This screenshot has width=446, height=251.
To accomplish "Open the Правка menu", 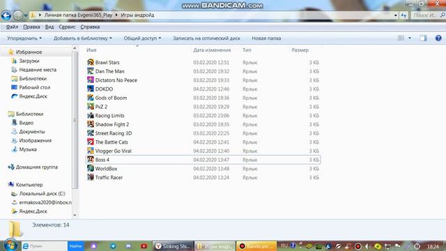I will (x=31, y=26).
